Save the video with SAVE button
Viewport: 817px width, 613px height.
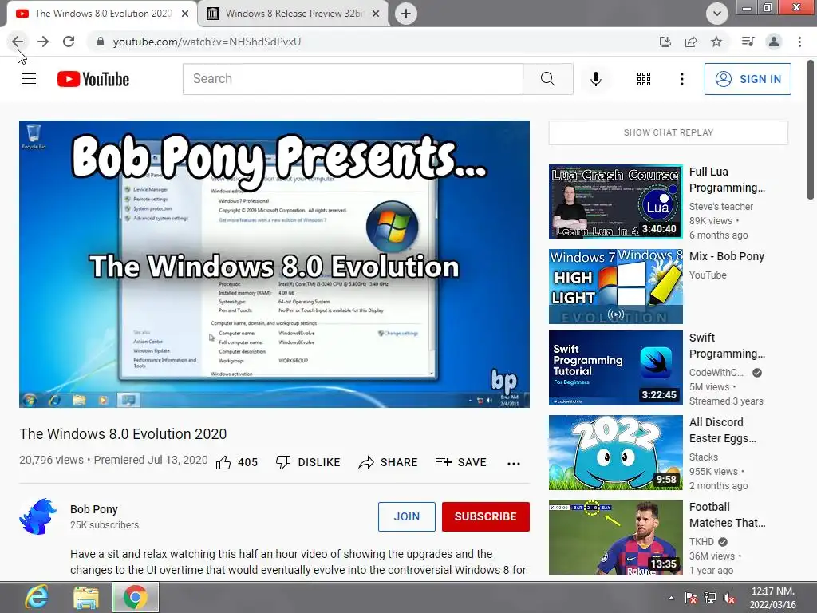pyautogui.click(x=461, y=462)
